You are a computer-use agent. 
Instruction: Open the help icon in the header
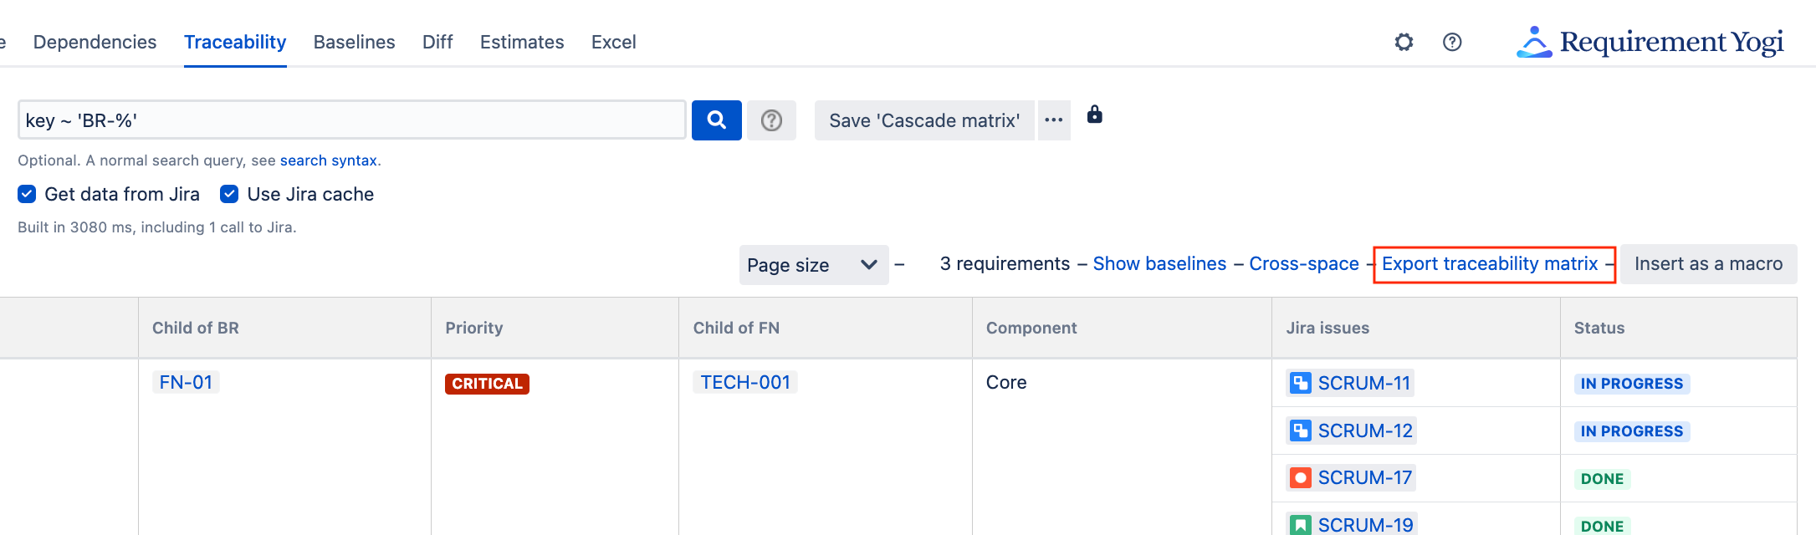click(x=1452, y=42)
